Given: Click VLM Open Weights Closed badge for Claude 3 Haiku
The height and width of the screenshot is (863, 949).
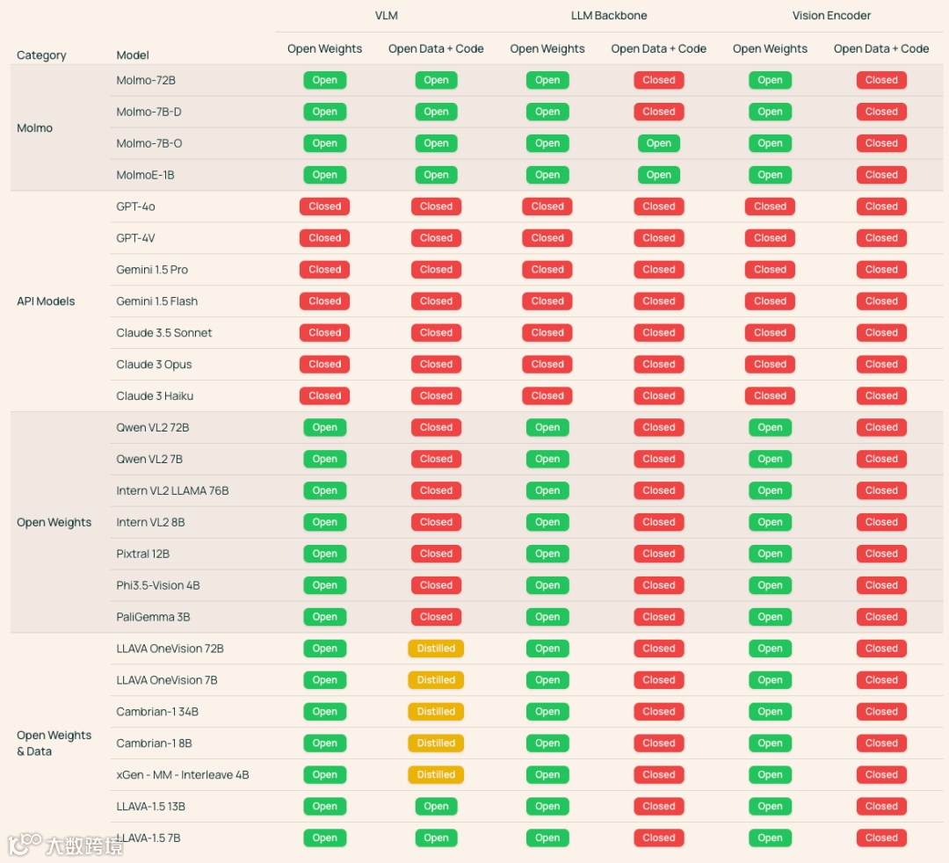Looking at the screenshot, I should coord(324,395).
